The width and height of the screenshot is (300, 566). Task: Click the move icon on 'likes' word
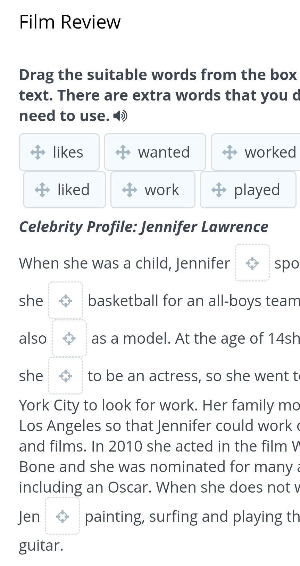pyautogui.click(x=37, y=152)
